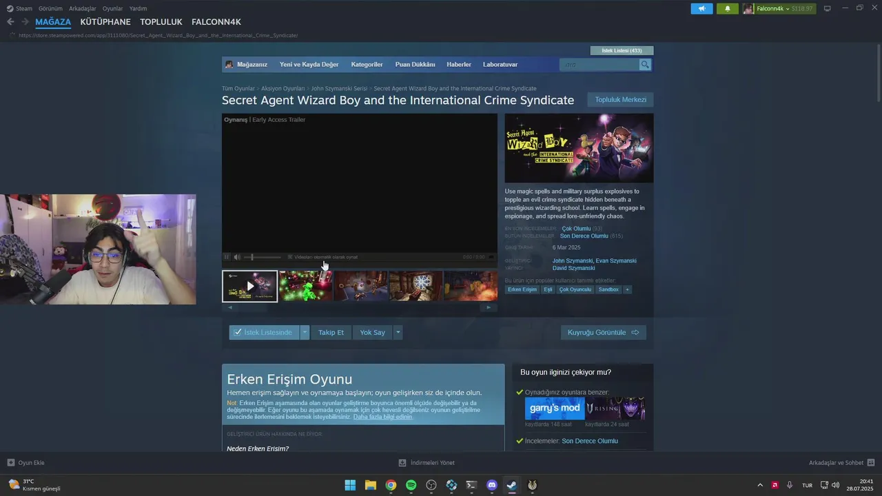Open İndirmeleri Yönet downloads icon
Screen dimensions: 882x496
click(x=402, y=463)
